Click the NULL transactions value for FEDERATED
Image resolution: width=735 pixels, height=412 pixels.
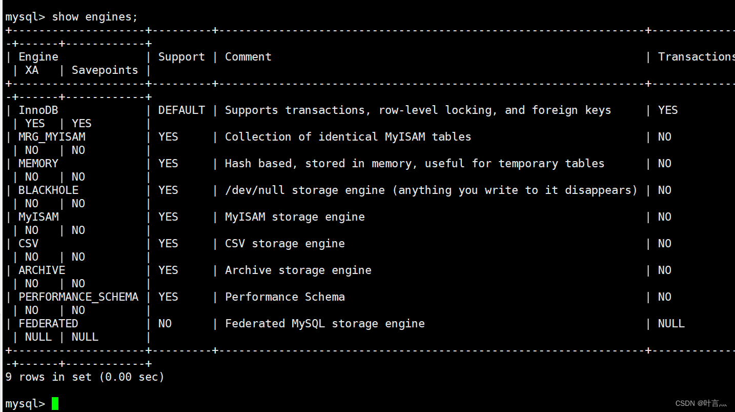click(x=671, y=324)
